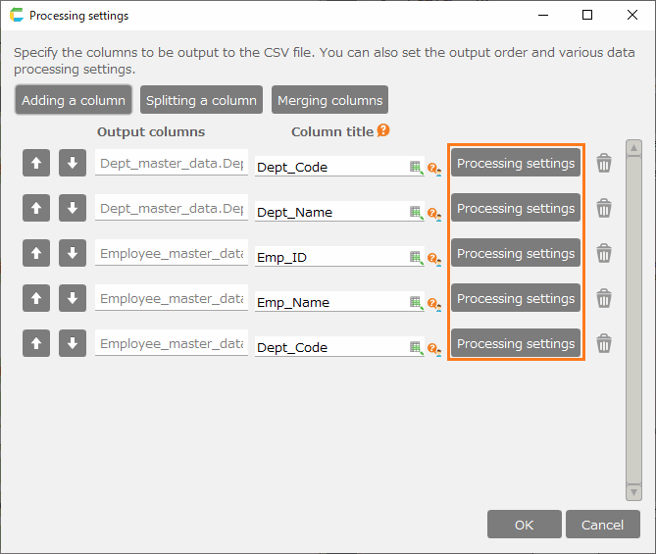Viewport: 656px width, 554px height.
Task: Click the trash icon for Emp_ID row
Action: click(x=604, y=254)
